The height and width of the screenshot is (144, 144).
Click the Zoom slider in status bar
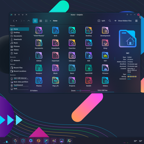83,91
